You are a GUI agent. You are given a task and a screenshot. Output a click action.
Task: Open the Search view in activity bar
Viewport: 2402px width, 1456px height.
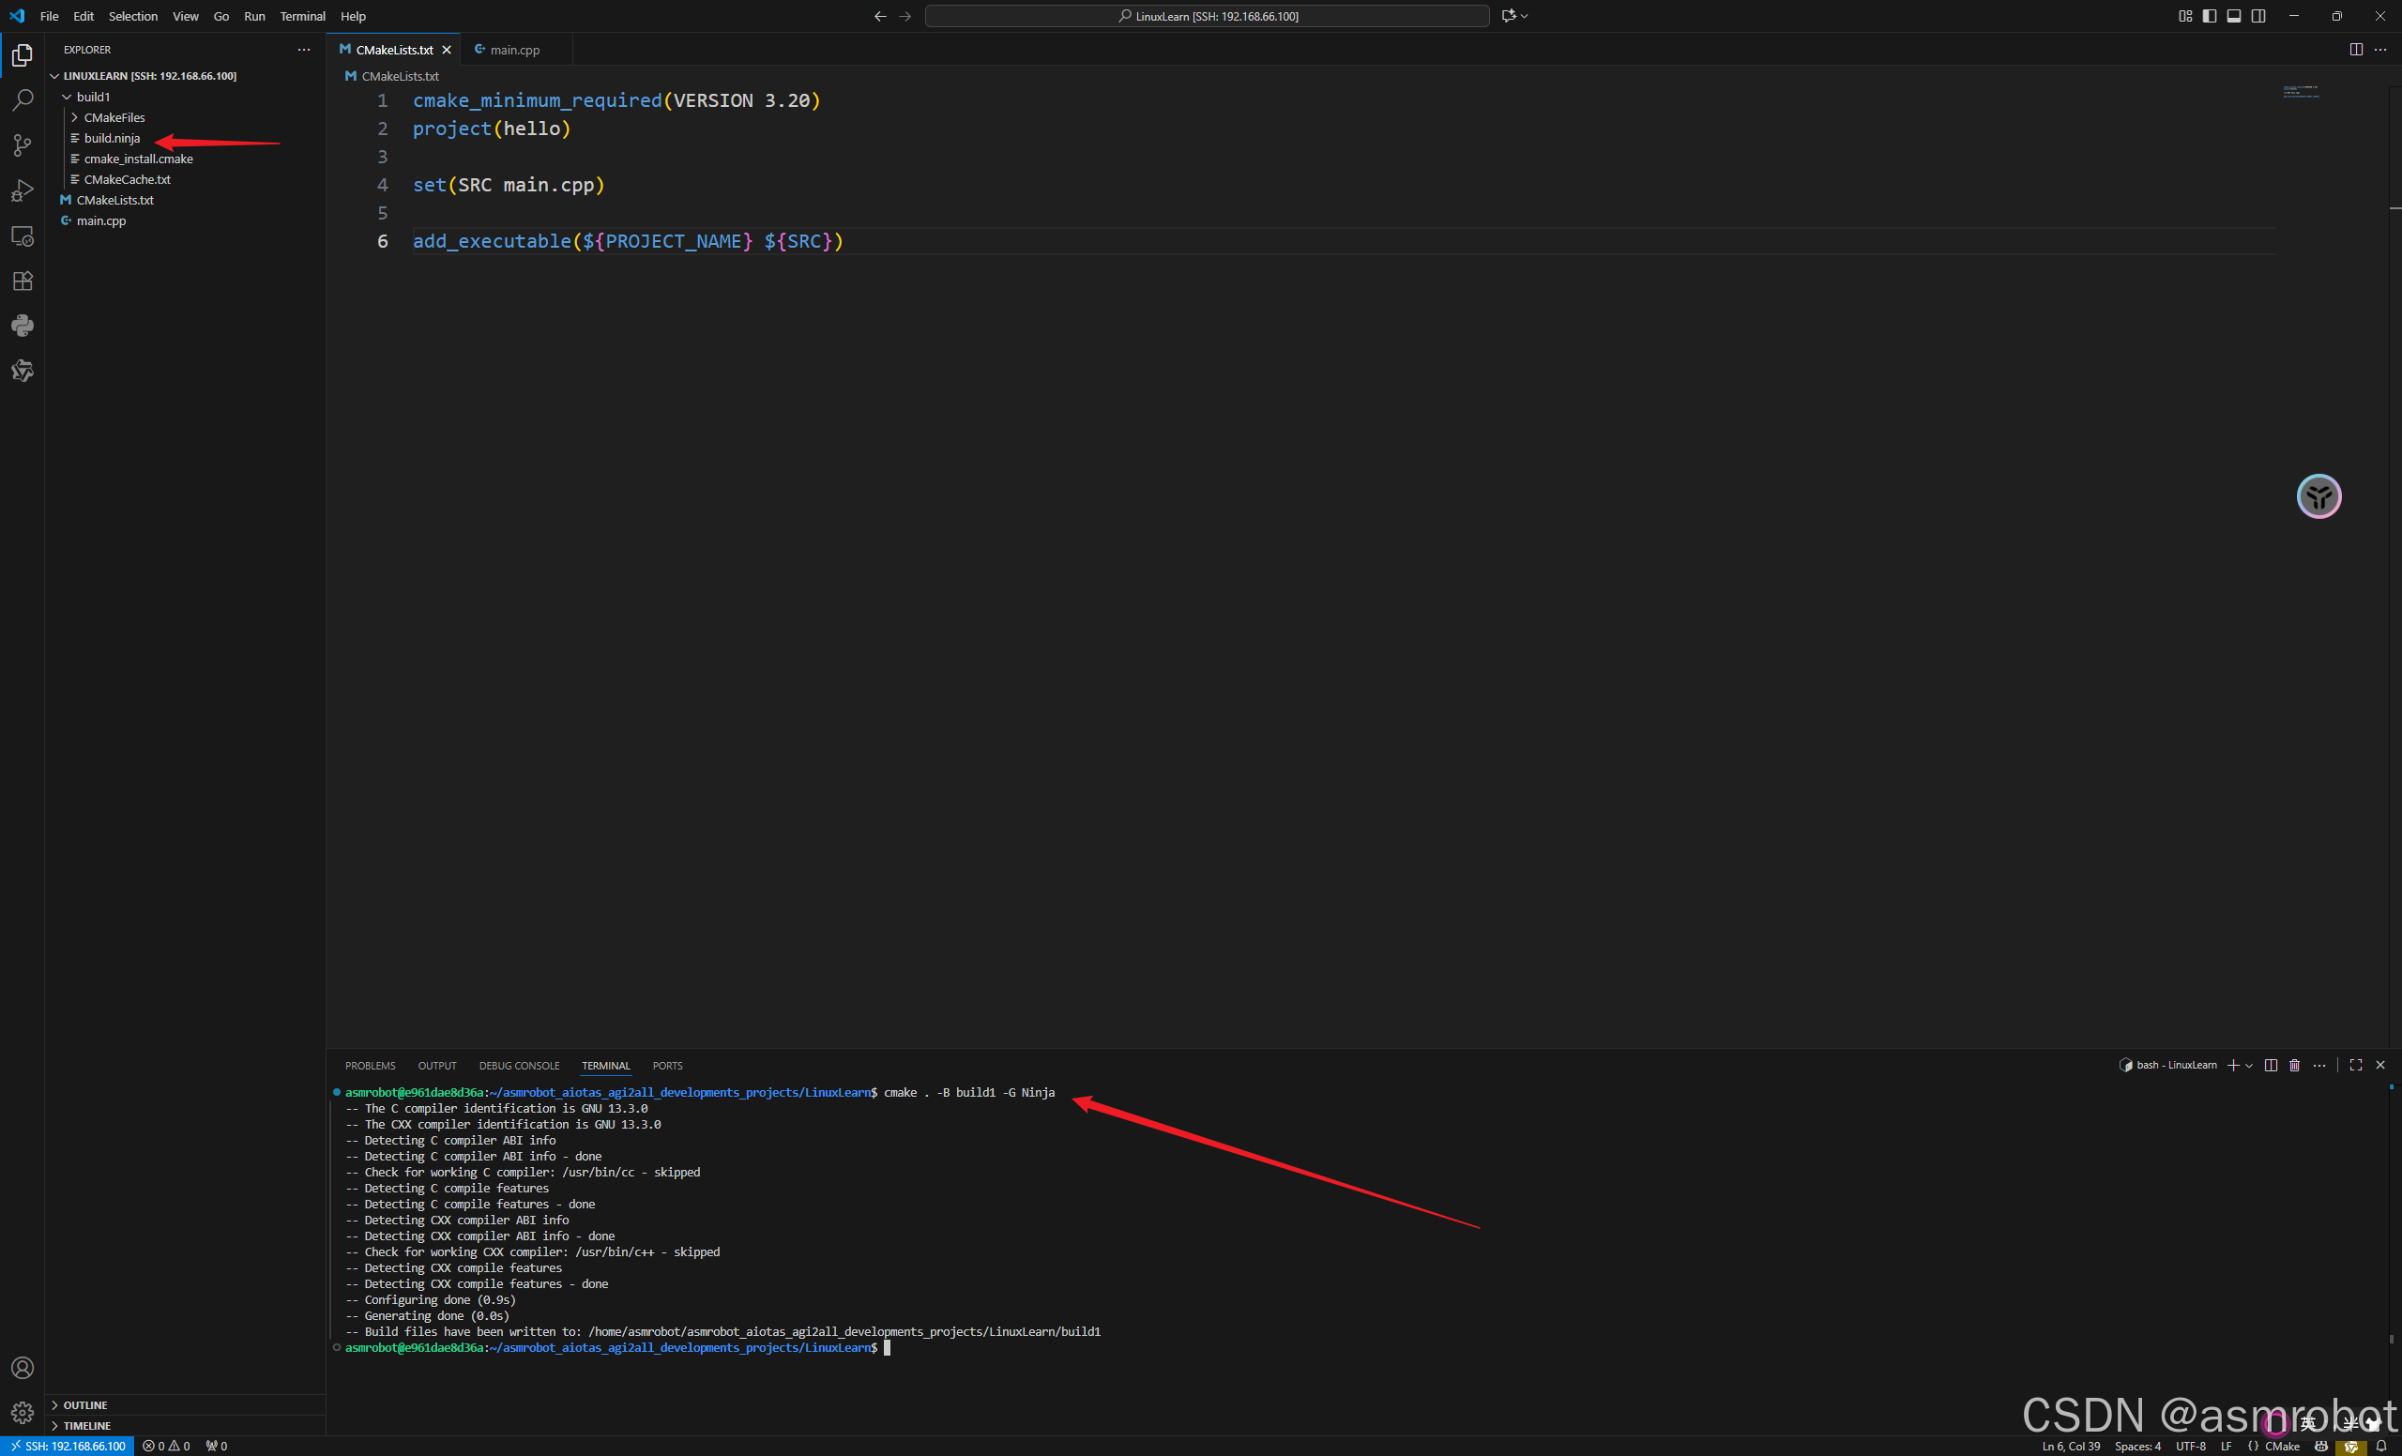(x=23, y=100)
